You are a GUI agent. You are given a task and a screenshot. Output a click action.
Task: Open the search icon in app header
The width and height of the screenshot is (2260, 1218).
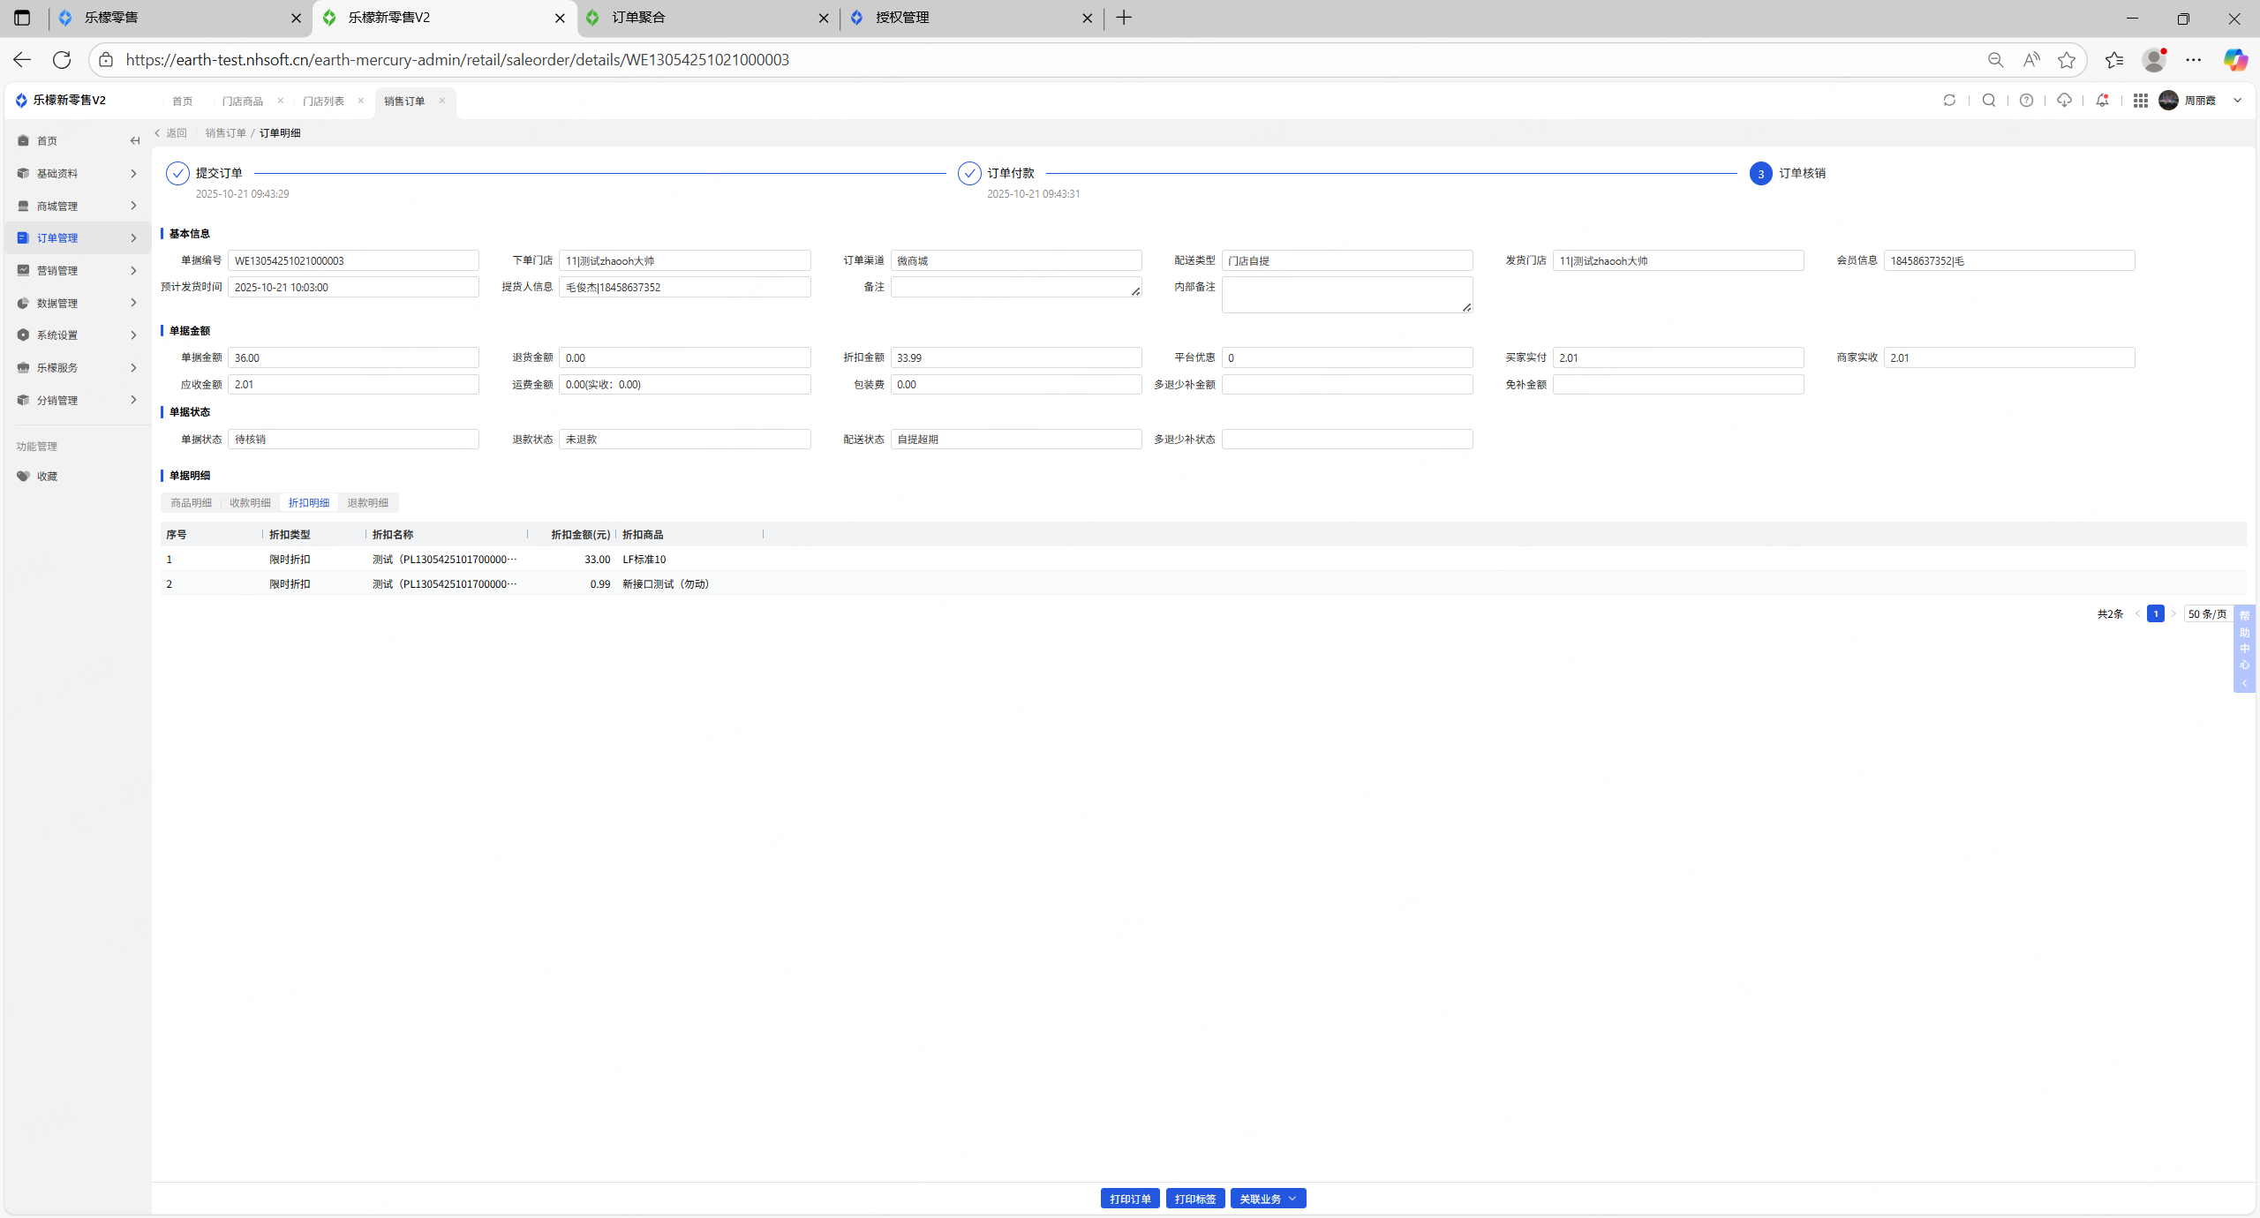1989,101
